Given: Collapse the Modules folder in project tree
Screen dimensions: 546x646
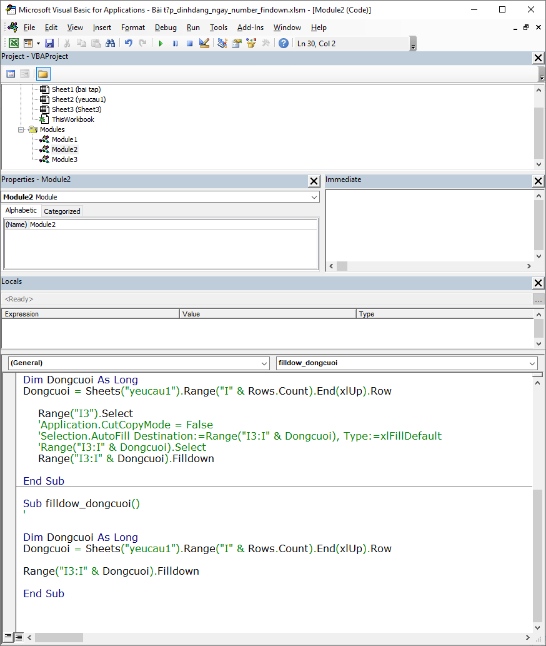Looking at the screenshot, I should (22, 129).
